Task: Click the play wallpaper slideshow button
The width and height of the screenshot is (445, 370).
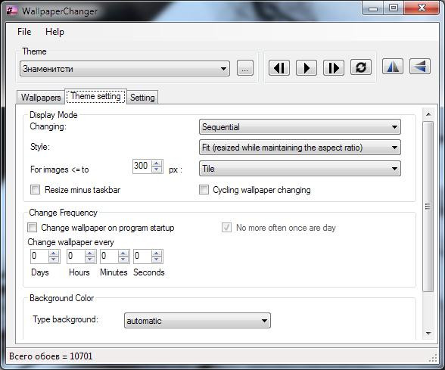Action: pyautogui.click(x=307, y=68)
